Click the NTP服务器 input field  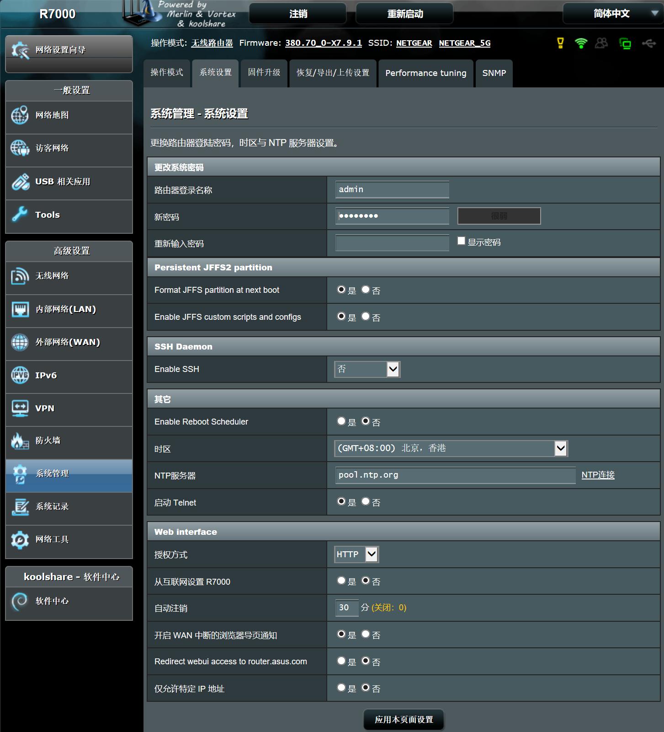[455, 475]
